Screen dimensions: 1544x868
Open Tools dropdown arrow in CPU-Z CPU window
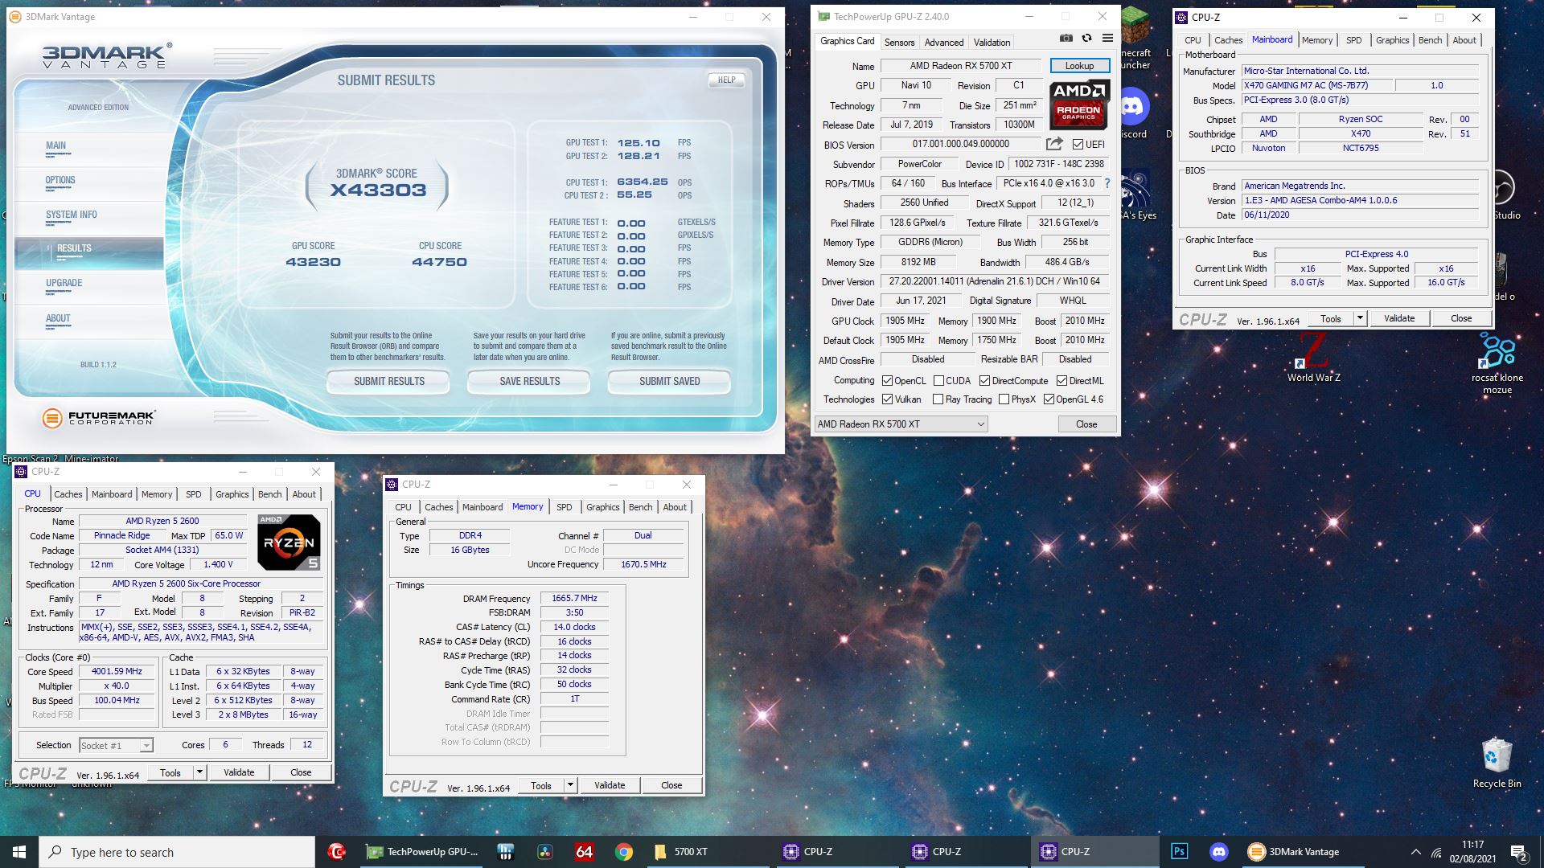coord(199,772)
